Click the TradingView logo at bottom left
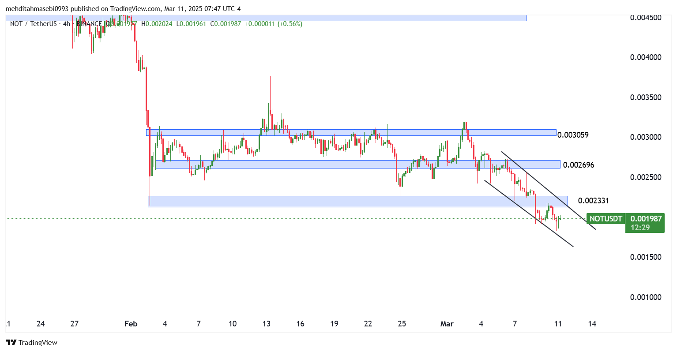677x352 pixels. pos(31,342)
